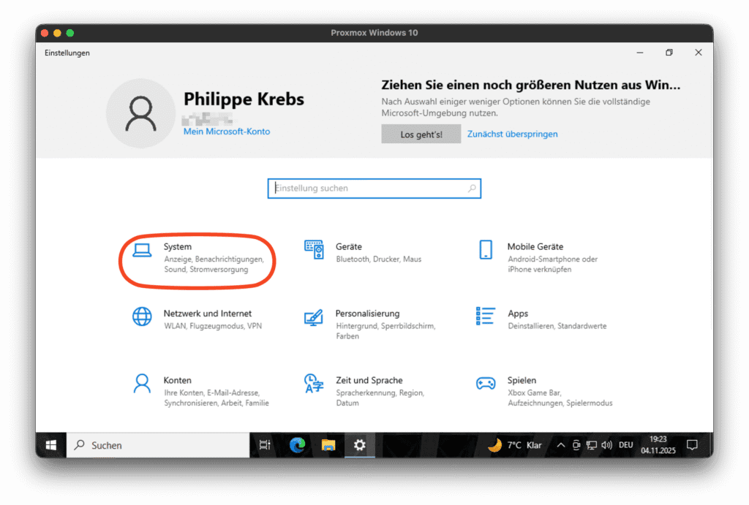The width and height of the screenshot is (749, 505).
Task: Open the Konten person icon
Action: [x=142, y=383]
